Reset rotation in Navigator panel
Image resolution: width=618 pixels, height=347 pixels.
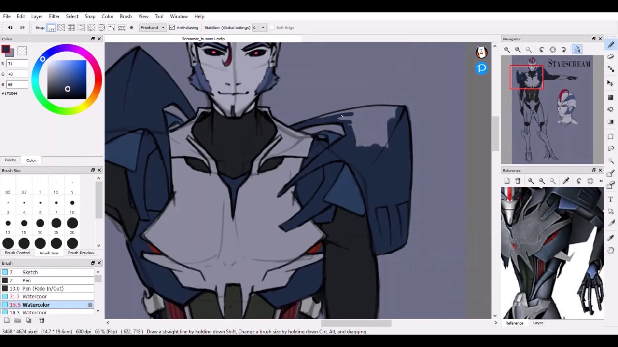(x=553, y=50)
